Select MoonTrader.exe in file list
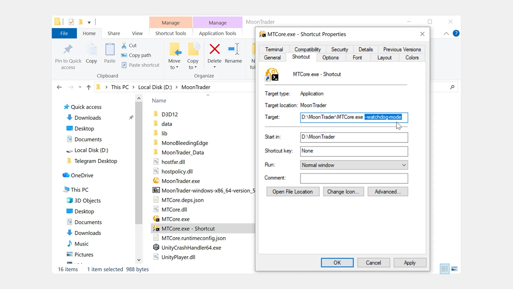 181,181
